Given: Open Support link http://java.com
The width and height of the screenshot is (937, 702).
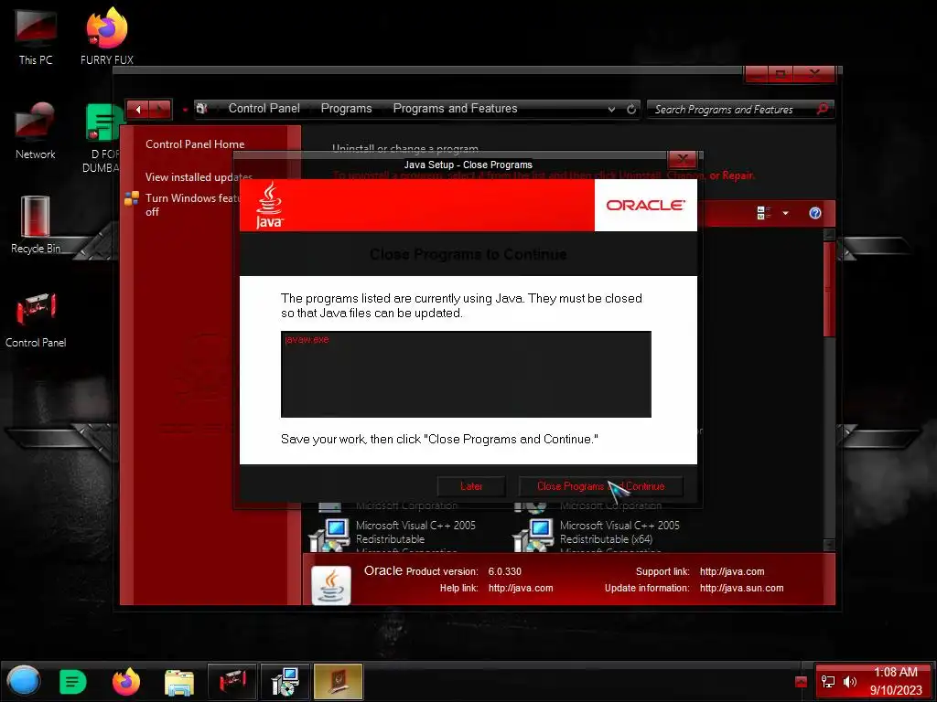Looking at the screenshot, I should click(732, 571).
